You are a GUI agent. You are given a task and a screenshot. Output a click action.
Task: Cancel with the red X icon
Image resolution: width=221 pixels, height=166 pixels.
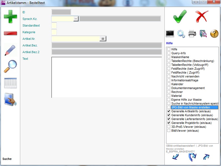click(x=202, y=16)
